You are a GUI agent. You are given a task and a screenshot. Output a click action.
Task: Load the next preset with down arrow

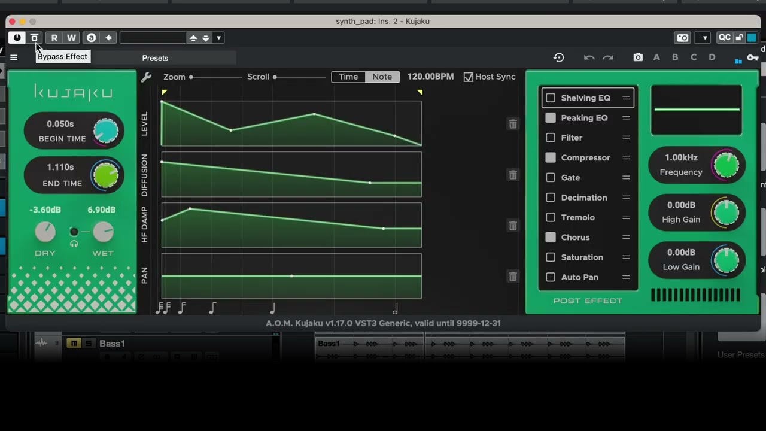[x=206, y=38]
